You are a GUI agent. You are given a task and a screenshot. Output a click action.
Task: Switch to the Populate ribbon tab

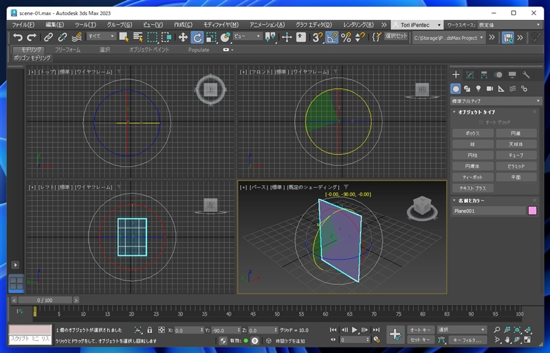pos(199,50)
